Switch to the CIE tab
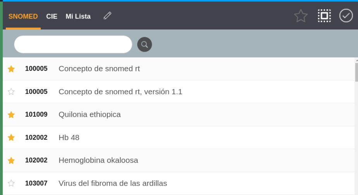 52,16
